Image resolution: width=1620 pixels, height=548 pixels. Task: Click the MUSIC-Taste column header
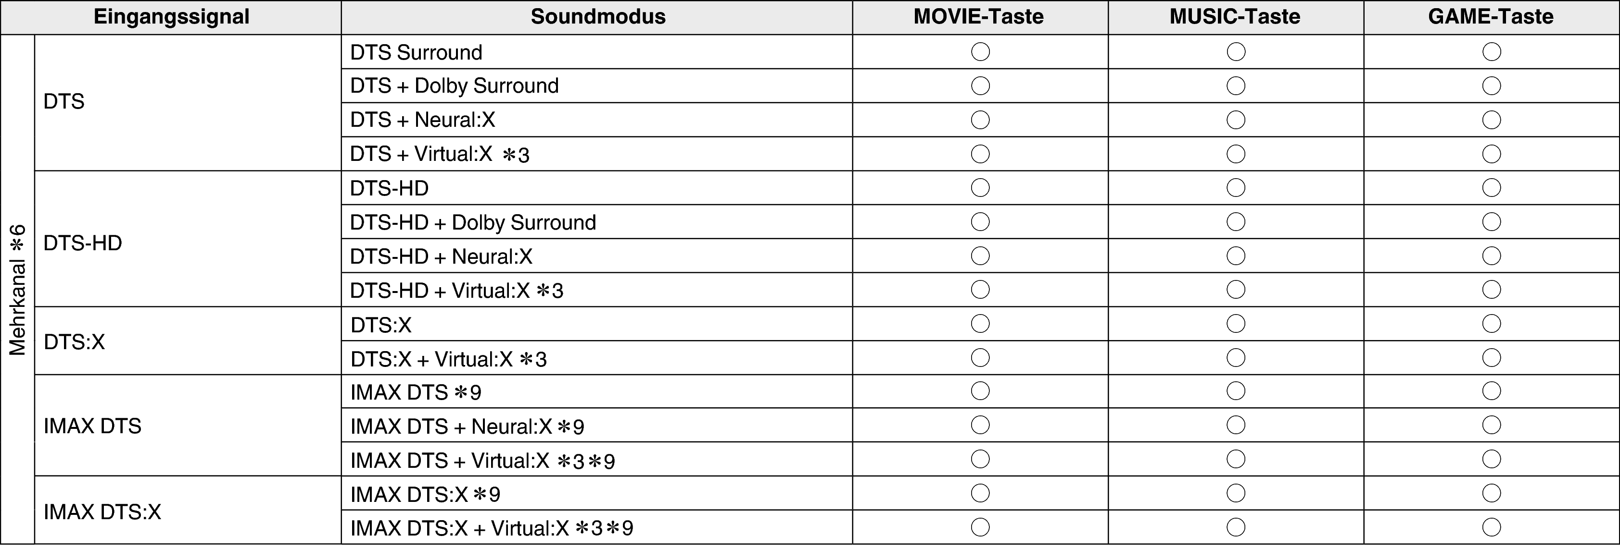coord(1235,16)
